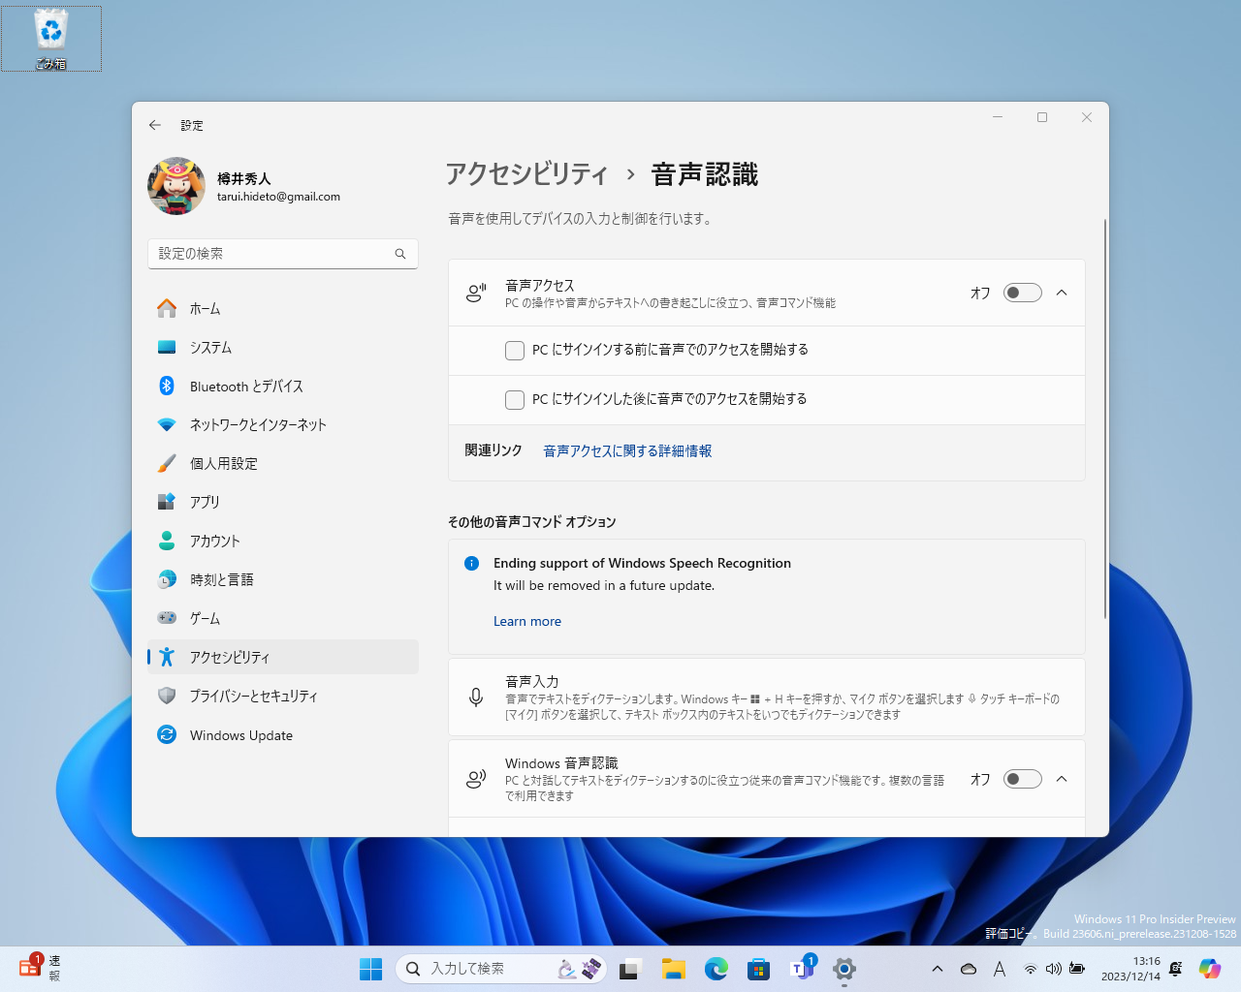Click 音声アクセスに関する詳細情報 link
The height and width of the screenshot is (992, 1241).
coord(626,450)
